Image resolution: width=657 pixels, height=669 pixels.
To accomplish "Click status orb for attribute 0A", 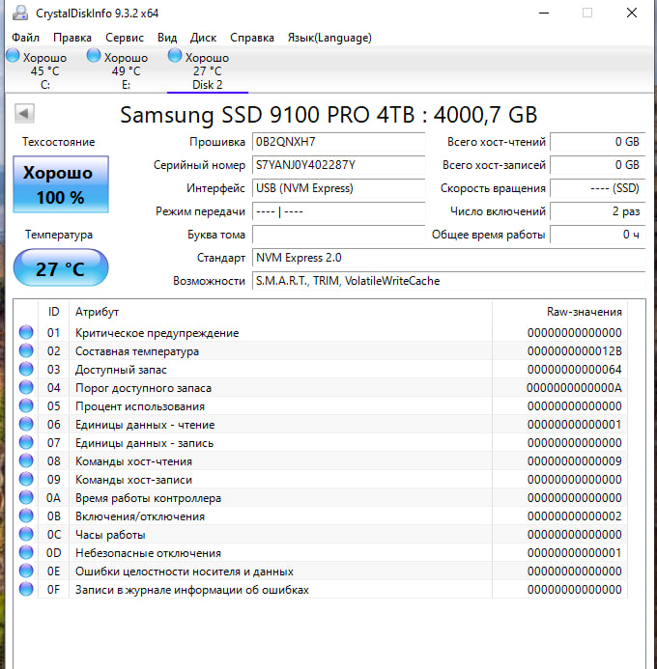I will (x=26, y=497).
